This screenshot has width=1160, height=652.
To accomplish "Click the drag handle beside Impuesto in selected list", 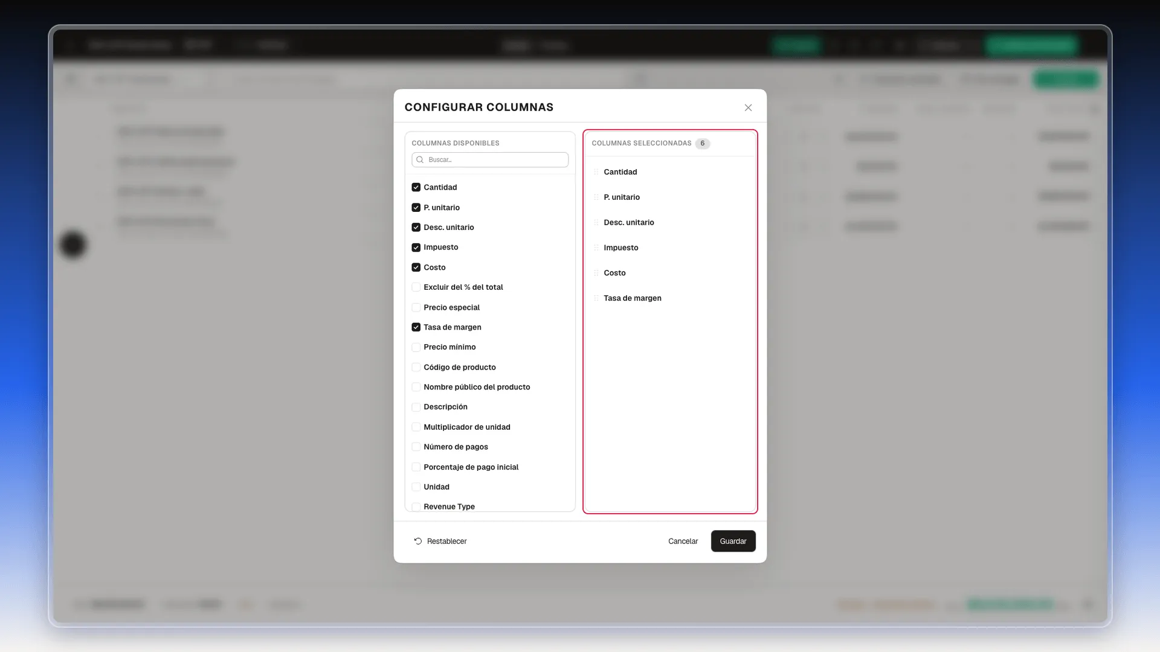I will click(596, 248).
